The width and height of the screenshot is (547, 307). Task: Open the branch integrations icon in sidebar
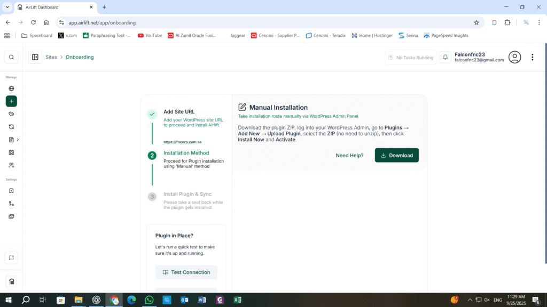coord(11,204)
